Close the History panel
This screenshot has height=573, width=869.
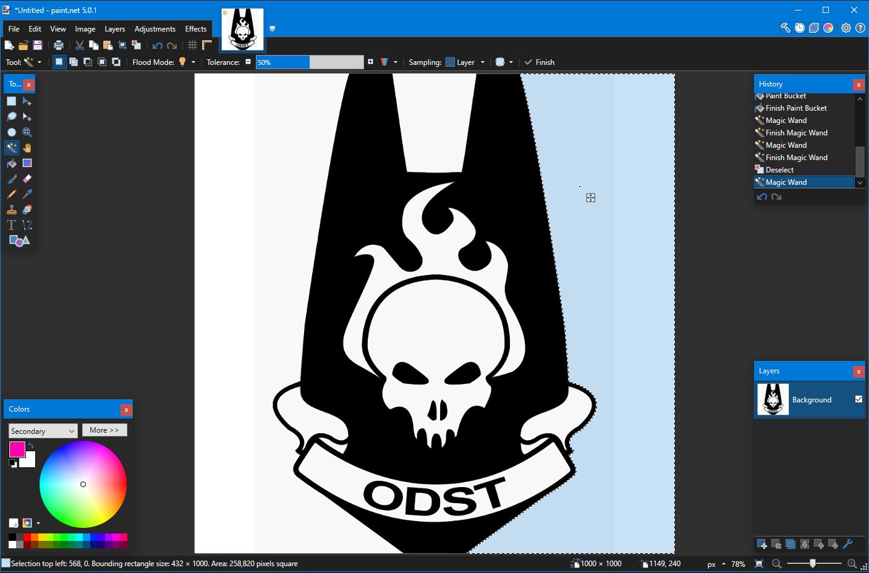(858, 84)
